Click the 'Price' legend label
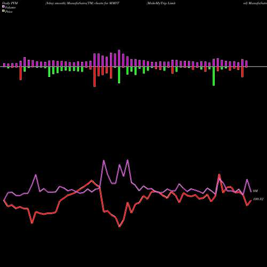 (9, 12)
